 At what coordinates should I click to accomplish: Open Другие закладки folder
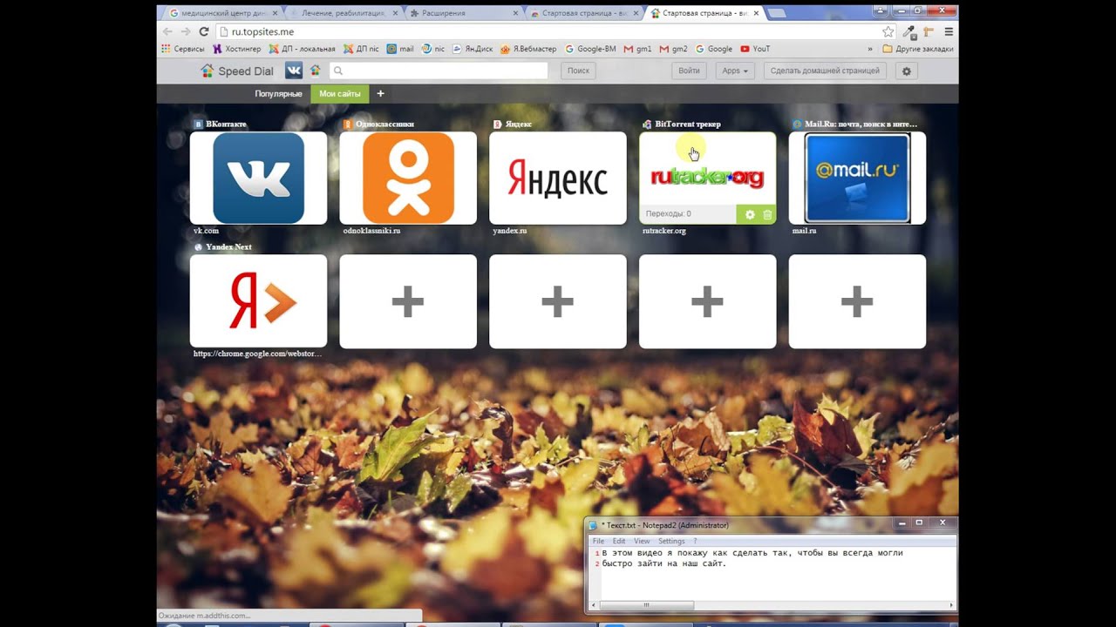[917, 49]
